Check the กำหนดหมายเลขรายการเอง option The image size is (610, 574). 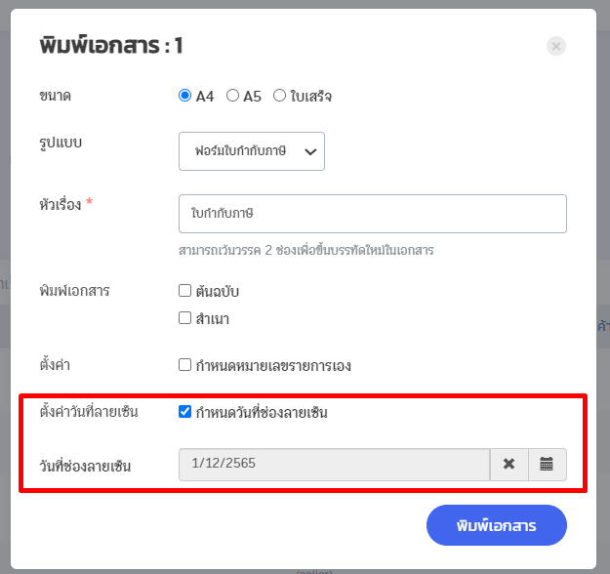[184, 366]
